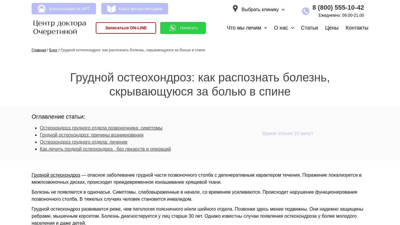Call the 8 (800) 555-10-42 number
The width and height of the screenshot is (400, 225).
[338, 8]
